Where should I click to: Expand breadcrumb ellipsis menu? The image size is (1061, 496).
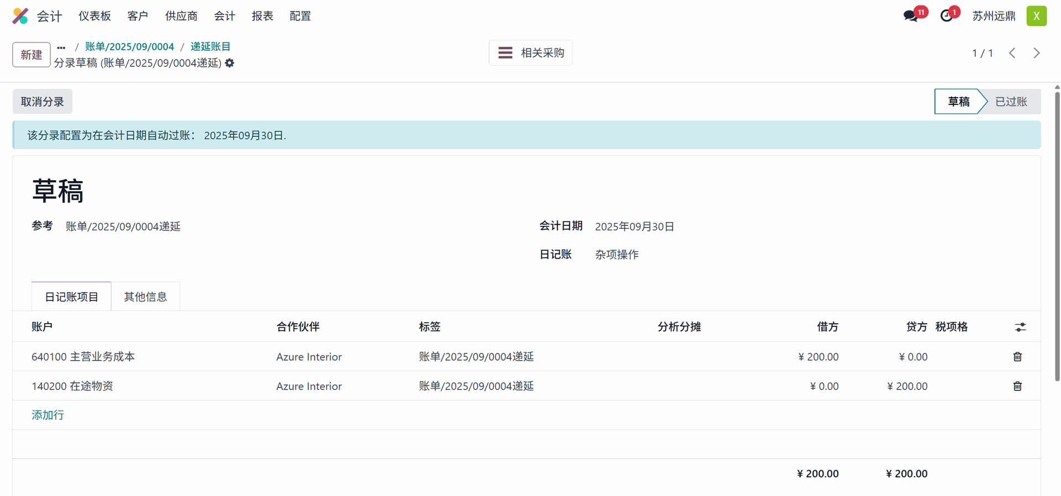[x=61, y=48]
